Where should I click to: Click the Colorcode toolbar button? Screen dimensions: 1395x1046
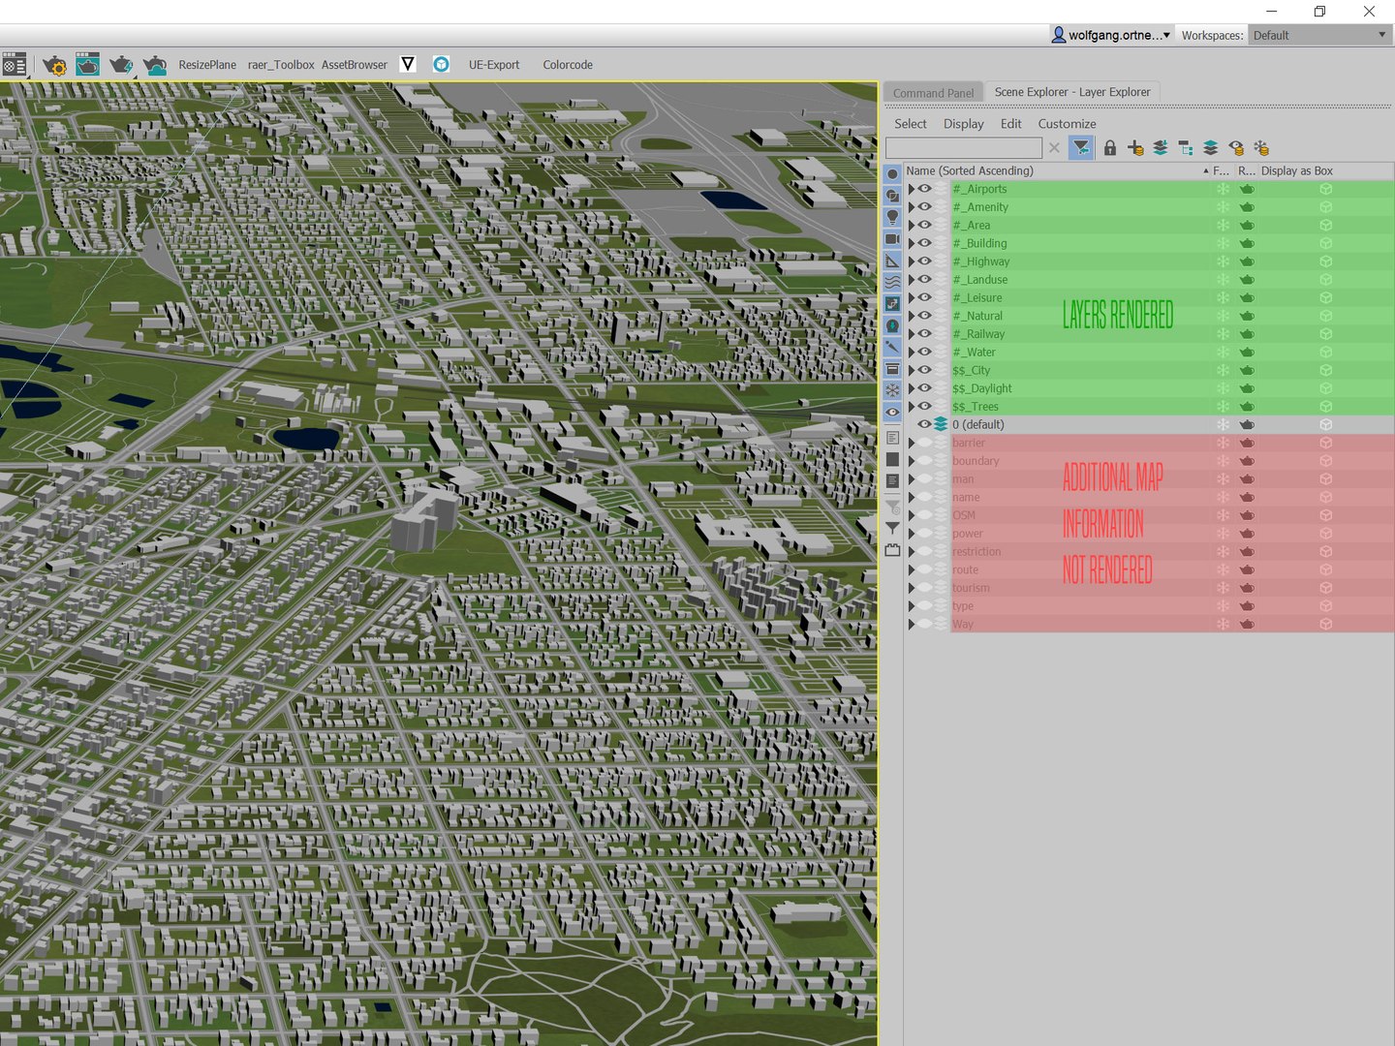point(568,65)
